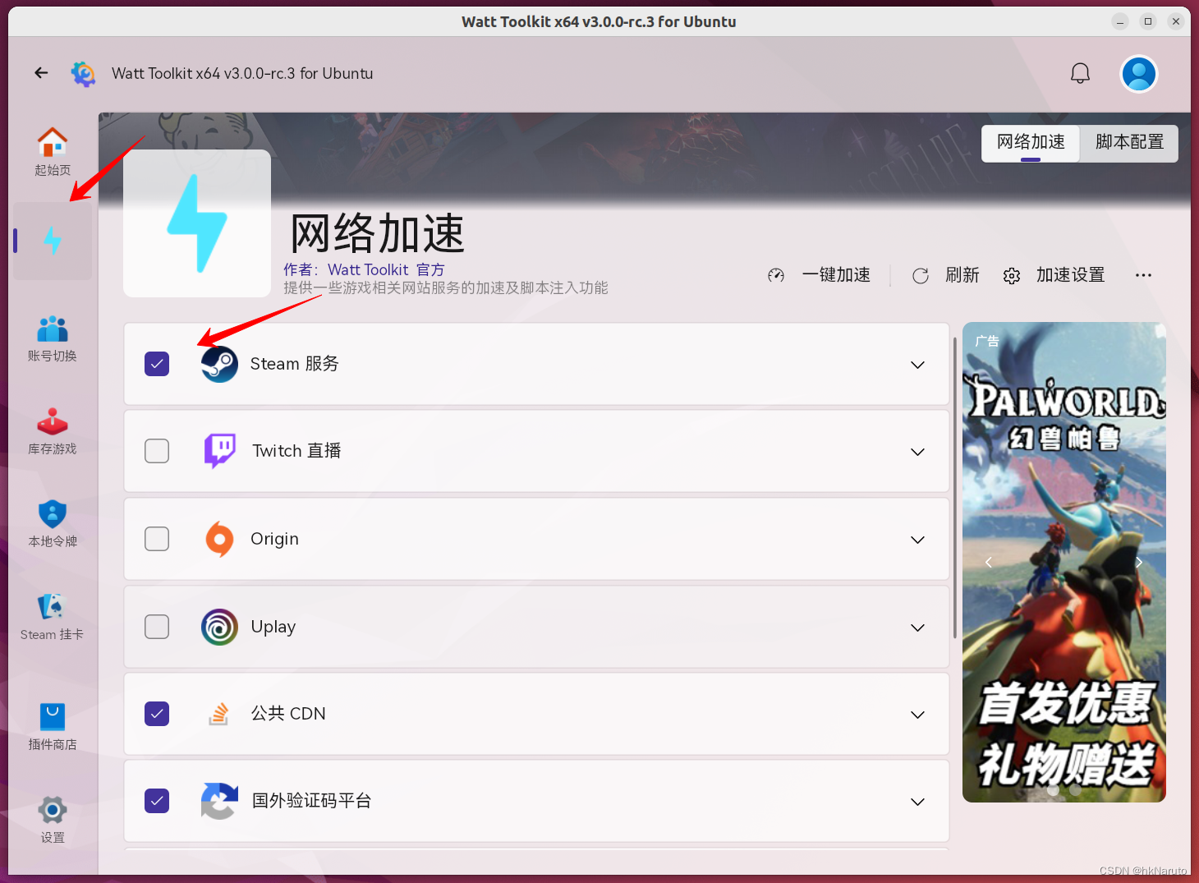Check the Origin checkbox
1199x883 pixels.
click(x=157, y=539)
